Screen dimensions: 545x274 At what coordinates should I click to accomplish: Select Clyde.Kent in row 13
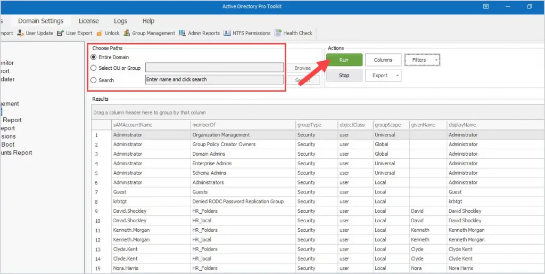tap(151, 249)
